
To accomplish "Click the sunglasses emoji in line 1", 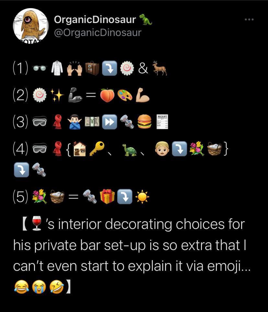I will click(40, 68).
